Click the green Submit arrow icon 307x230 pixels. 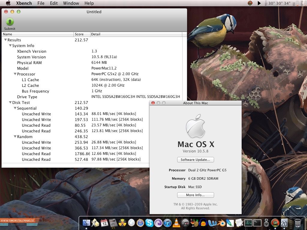[x=10, y=22]
